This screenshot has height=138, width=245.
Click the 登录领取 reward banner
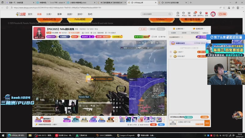[x=141, y=37]
